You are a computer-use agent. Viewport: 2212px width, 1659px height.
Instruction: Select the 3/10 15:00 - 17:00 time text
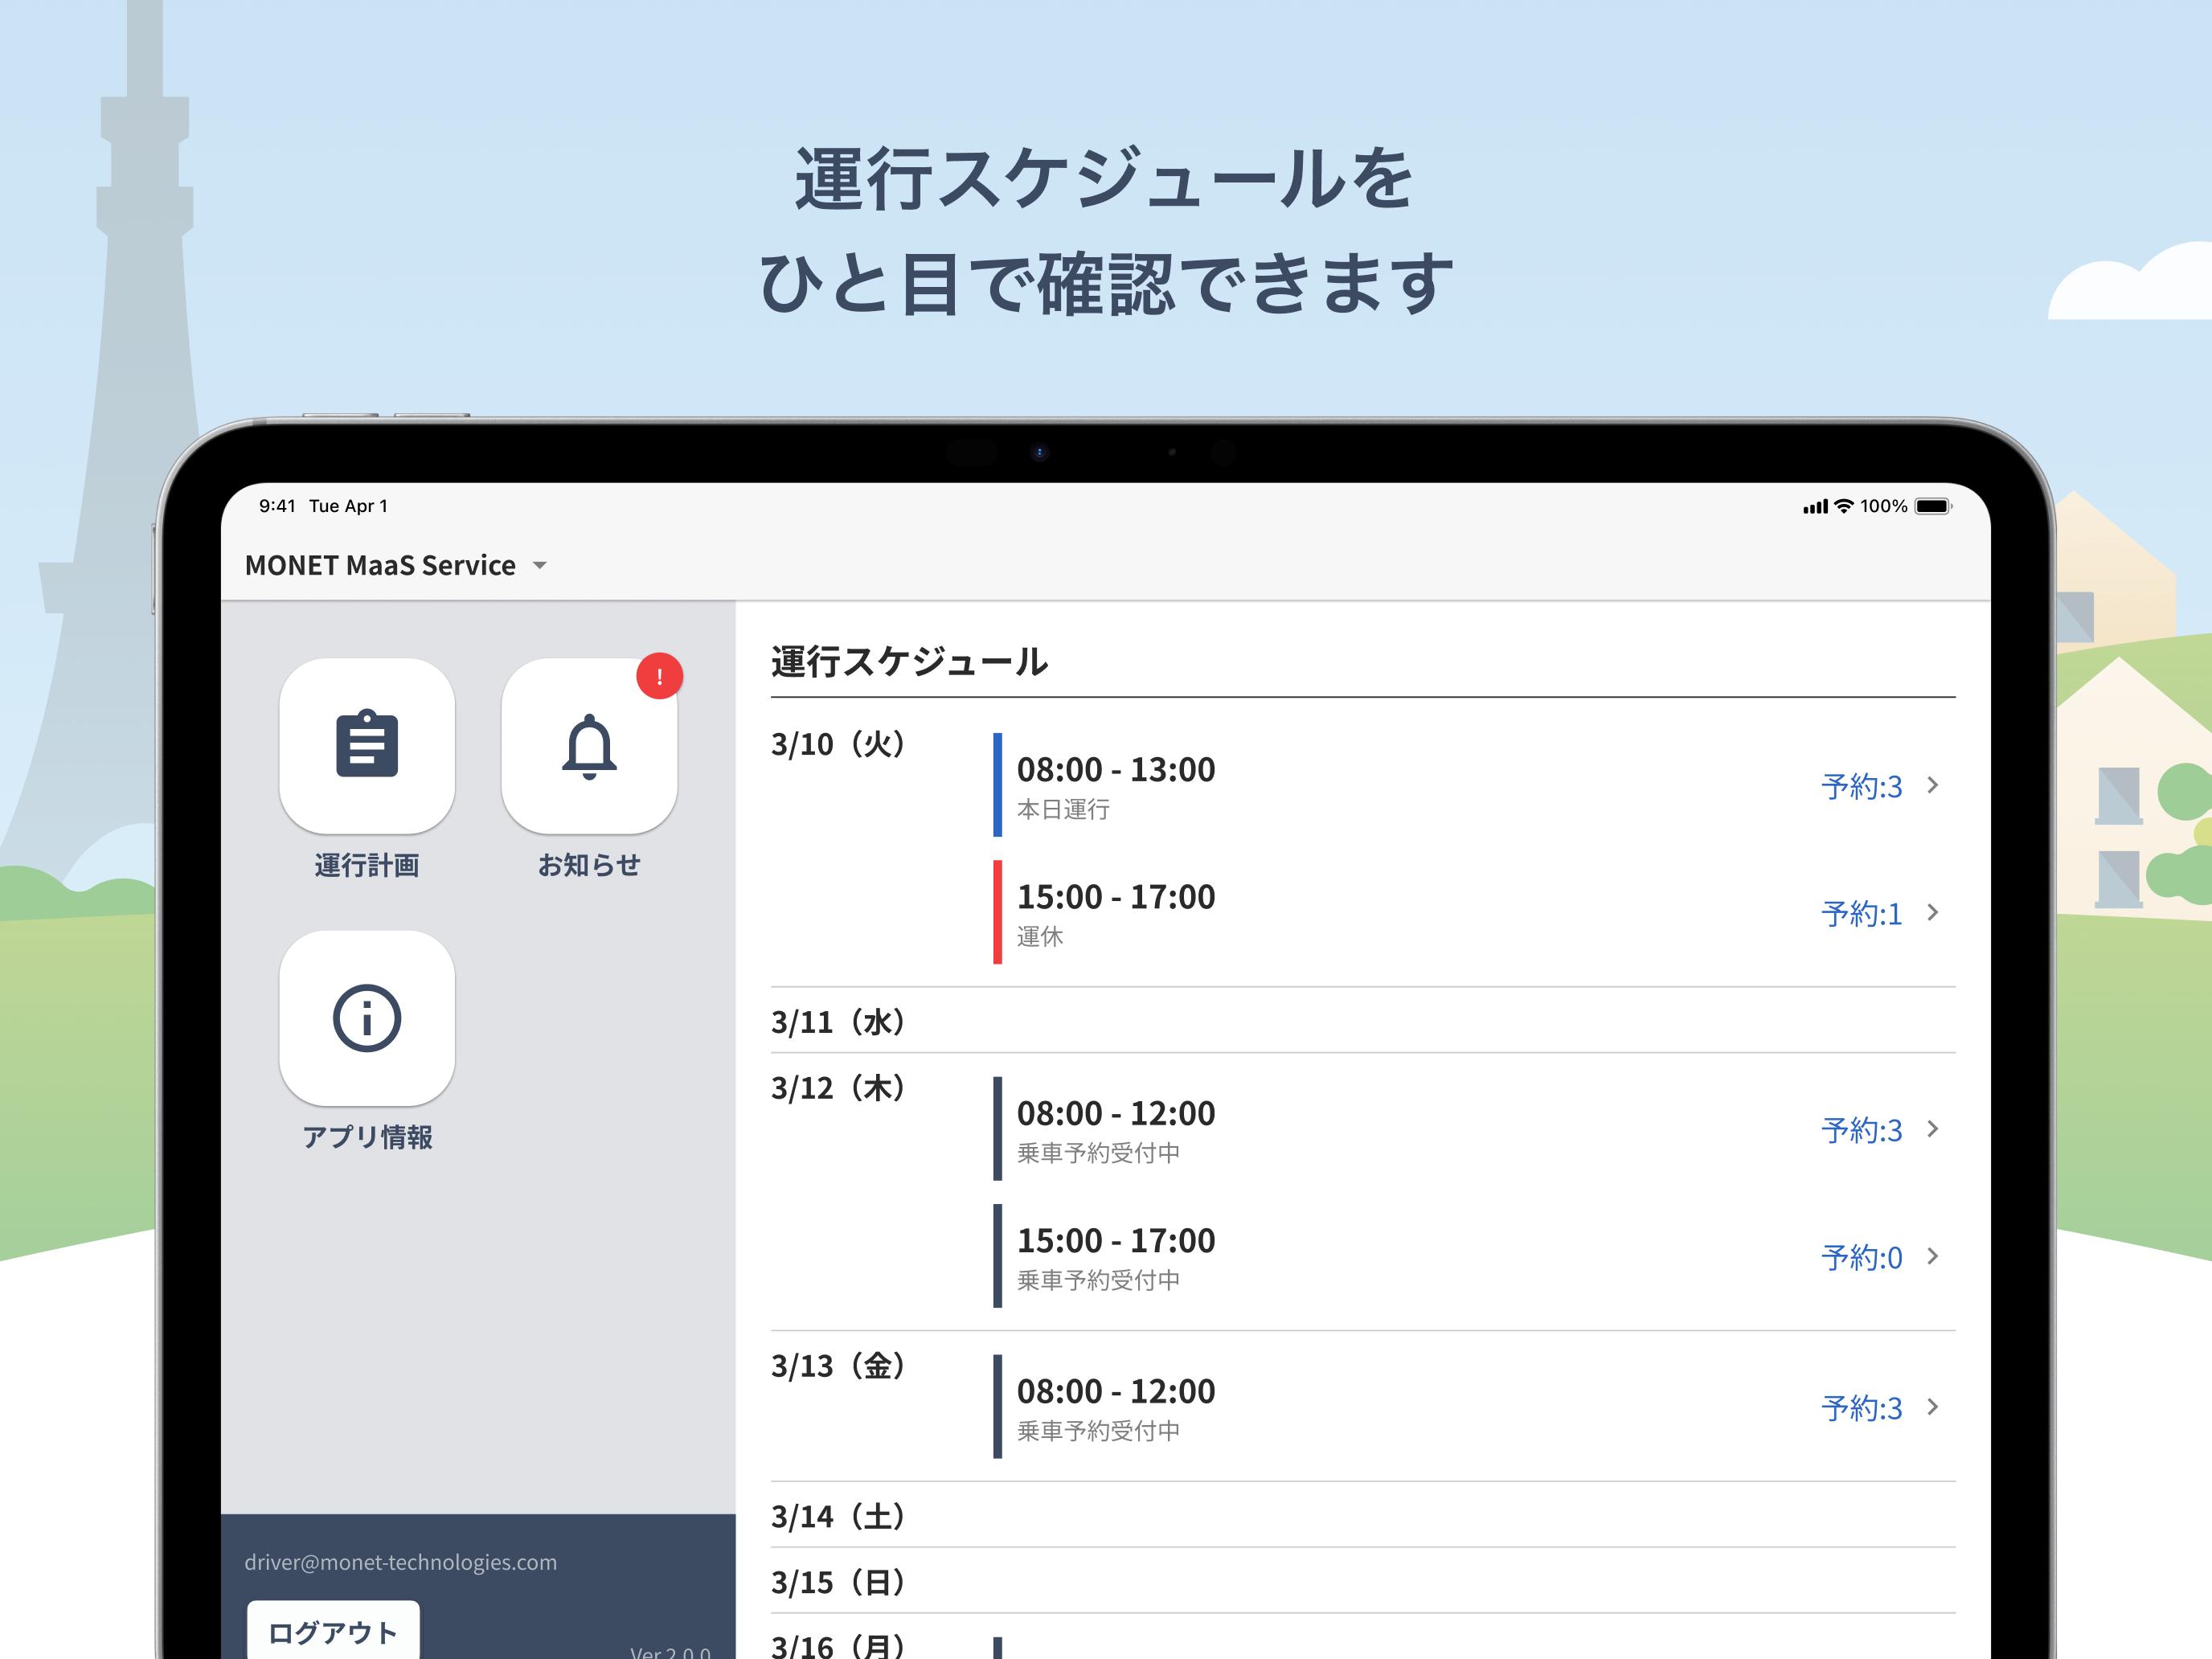coord(1116,897)
